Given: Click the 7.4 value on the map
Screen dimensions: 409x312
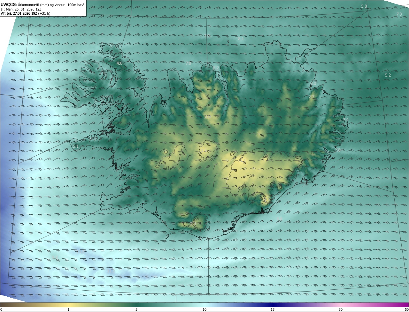Looking at the screenshot, I should point(346,120).
